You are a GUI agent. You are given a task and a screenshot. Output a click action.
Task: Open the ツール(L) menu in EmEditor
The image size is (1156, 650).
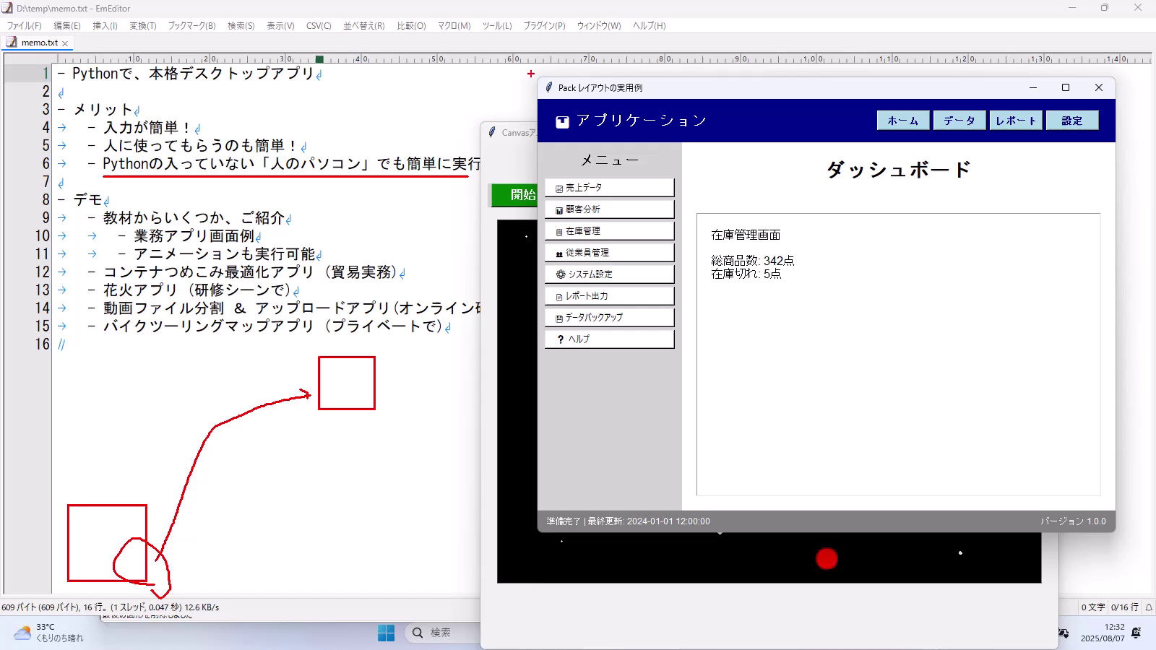point(496,25)
